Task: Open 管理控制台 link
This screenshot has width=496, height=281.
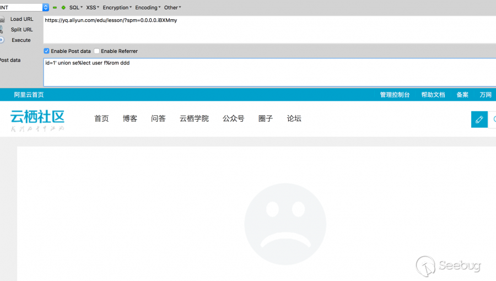Action: [x=395, y=95]
